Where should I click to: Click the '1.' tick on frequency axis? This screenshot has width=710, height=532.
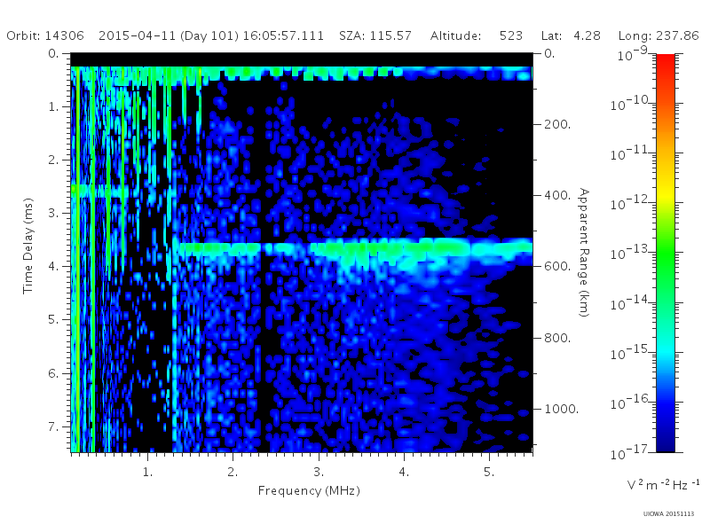click(147, 472)
